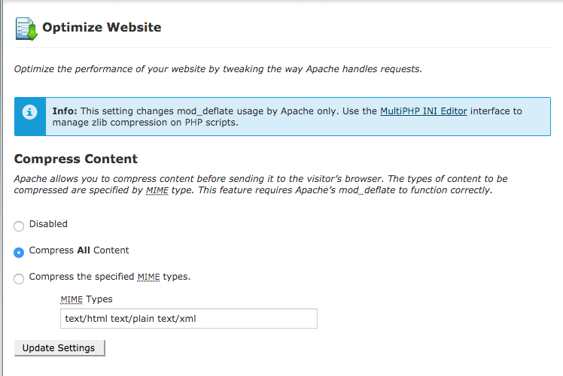Enable Compress the specified MIME types radio

(x=19, y=278)
